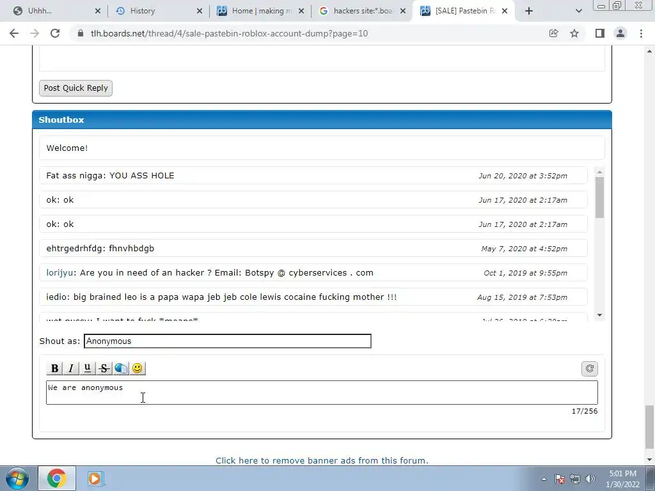The height and width of the screenshot is (491, 655).
Task: Apply Italic formatting in shoutbox editor
Action: point(71,368)
